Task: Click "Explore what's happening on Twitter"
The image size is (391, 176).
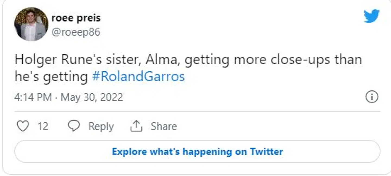Action: click(x=197, y=151)
